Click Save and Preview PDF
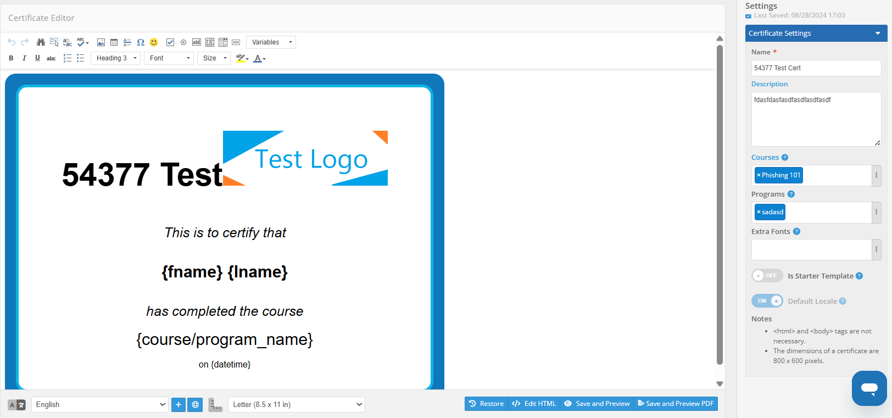 click(676, 404)
